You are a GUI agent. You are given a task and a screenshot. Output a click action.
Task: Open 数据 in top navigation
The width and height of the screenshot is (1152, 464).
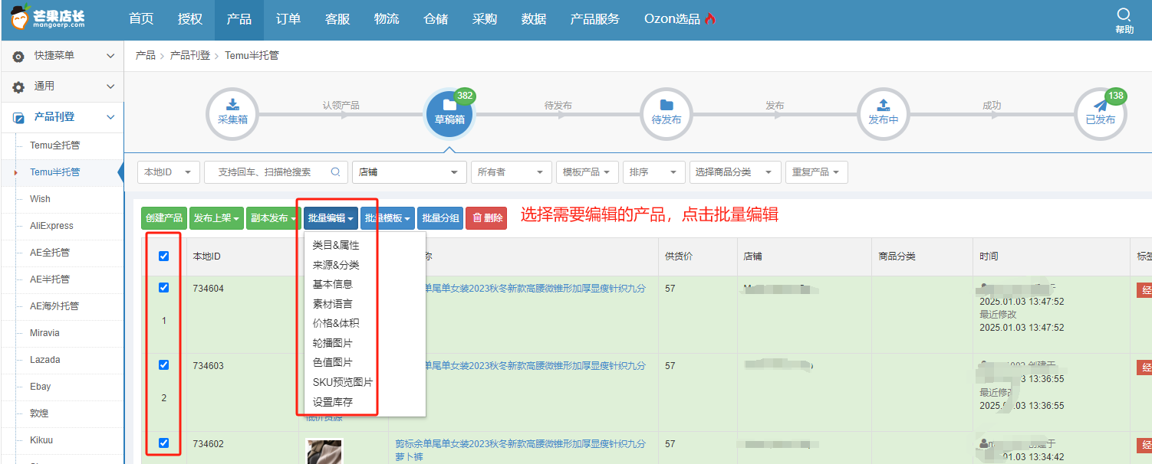[x=534, y=19]
